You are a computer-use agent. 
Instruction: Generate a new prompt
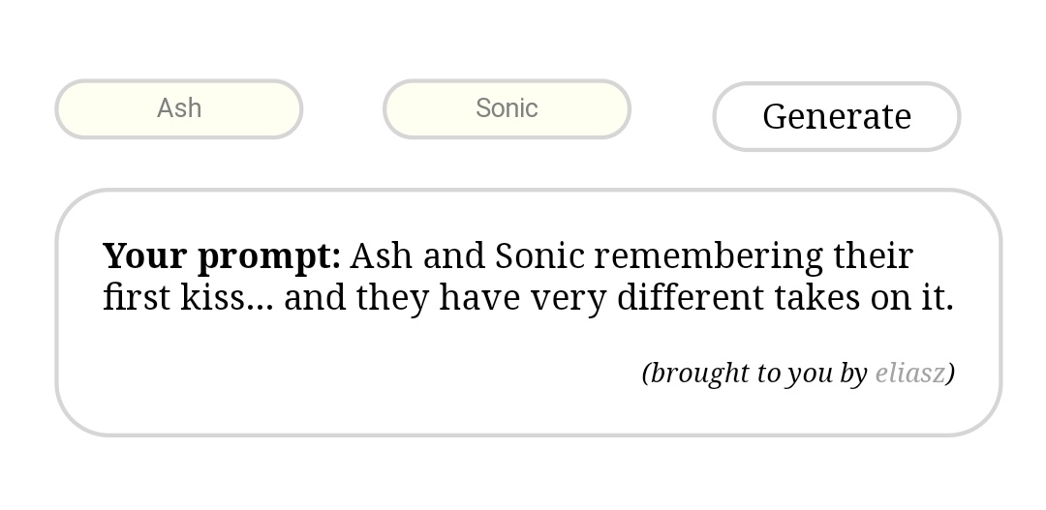coord(836,116)
